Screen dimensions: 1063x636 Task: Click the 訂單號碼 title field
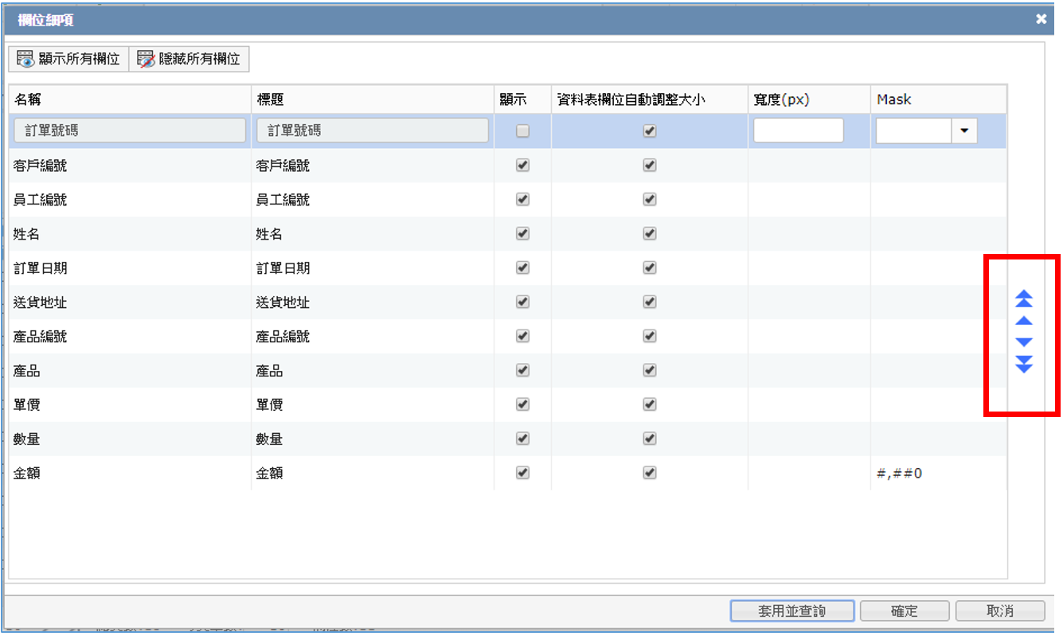373,131
